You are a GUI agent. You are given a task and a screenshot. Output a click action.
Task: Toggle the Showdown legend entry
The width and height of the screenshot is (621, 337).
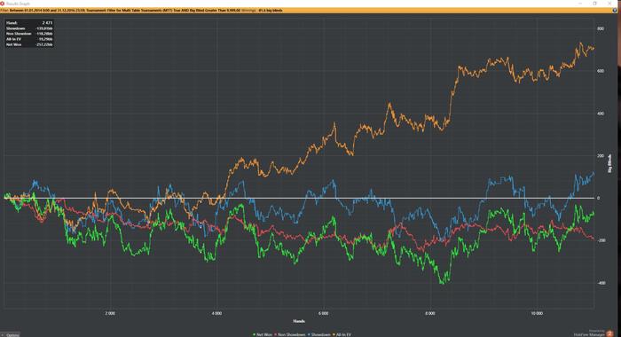click(x=318, y=334)
